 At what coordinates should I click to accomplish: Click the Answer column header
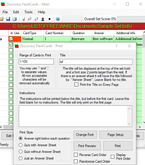tap(103, 33)
